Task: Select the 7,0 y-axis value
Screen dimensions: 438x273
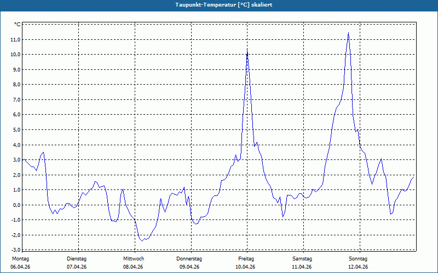Action: (17, 100)
